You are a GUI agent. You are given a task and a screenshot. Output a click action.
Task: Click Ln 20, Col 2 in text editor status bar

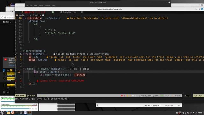pyautogui.click(x=169, y=105)
